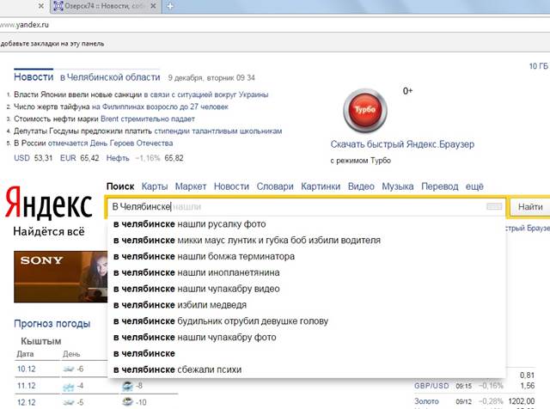Click the Кыштым city weather link
Screen dimensions: 550x409
click(41, 341)
